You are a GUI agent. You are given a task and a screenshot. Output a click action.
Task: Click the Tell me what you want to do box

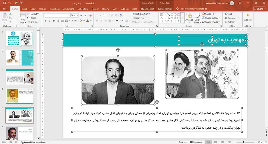194,9
